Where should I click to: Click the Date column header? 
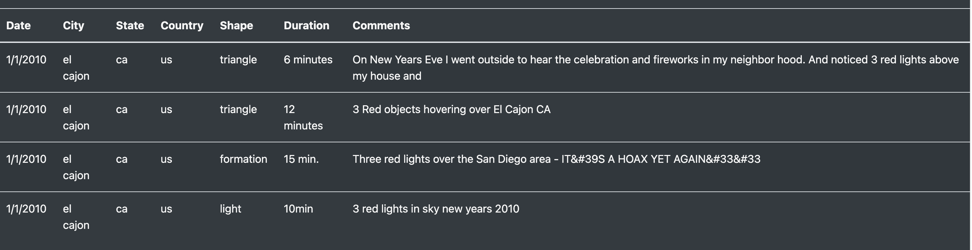18,25
